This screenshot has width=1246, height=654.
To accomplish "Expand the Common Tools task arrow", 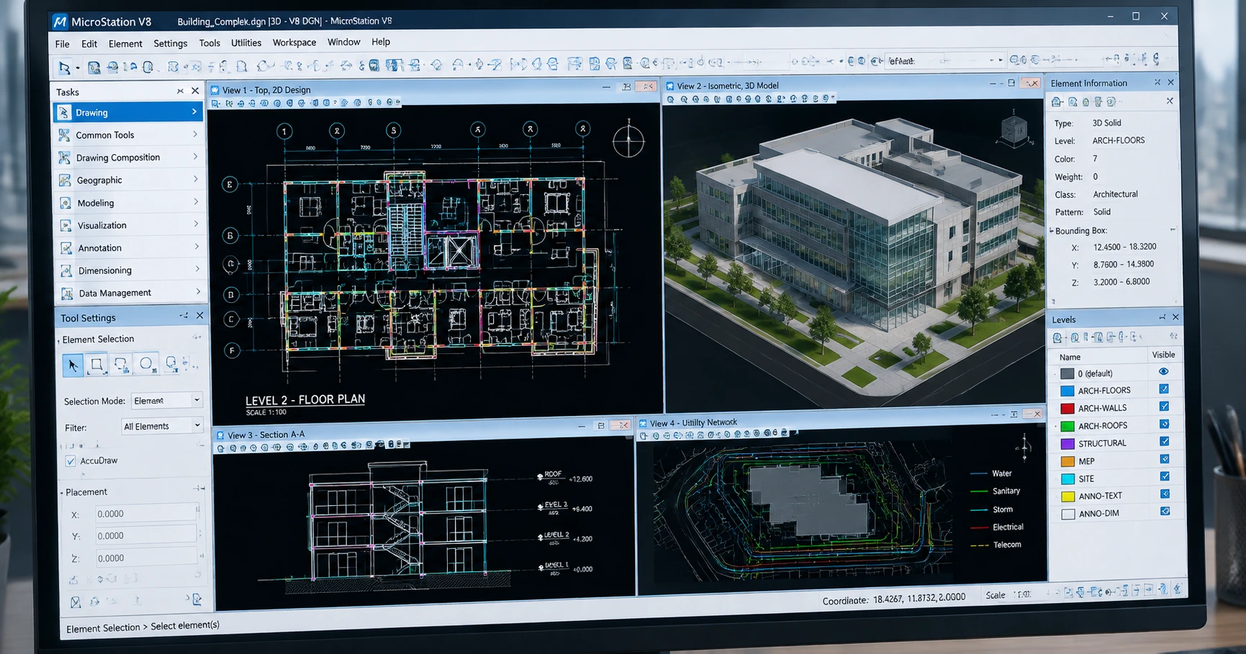I will [195, 134].
